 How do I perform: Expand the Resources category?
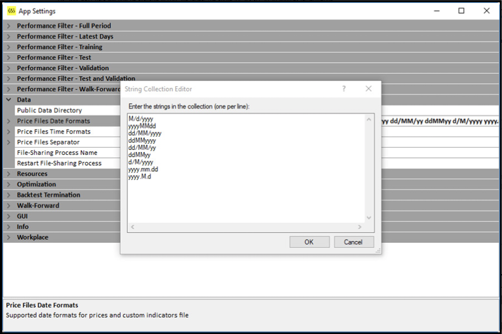(8, 174)
